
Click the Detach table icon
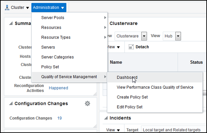131,47
